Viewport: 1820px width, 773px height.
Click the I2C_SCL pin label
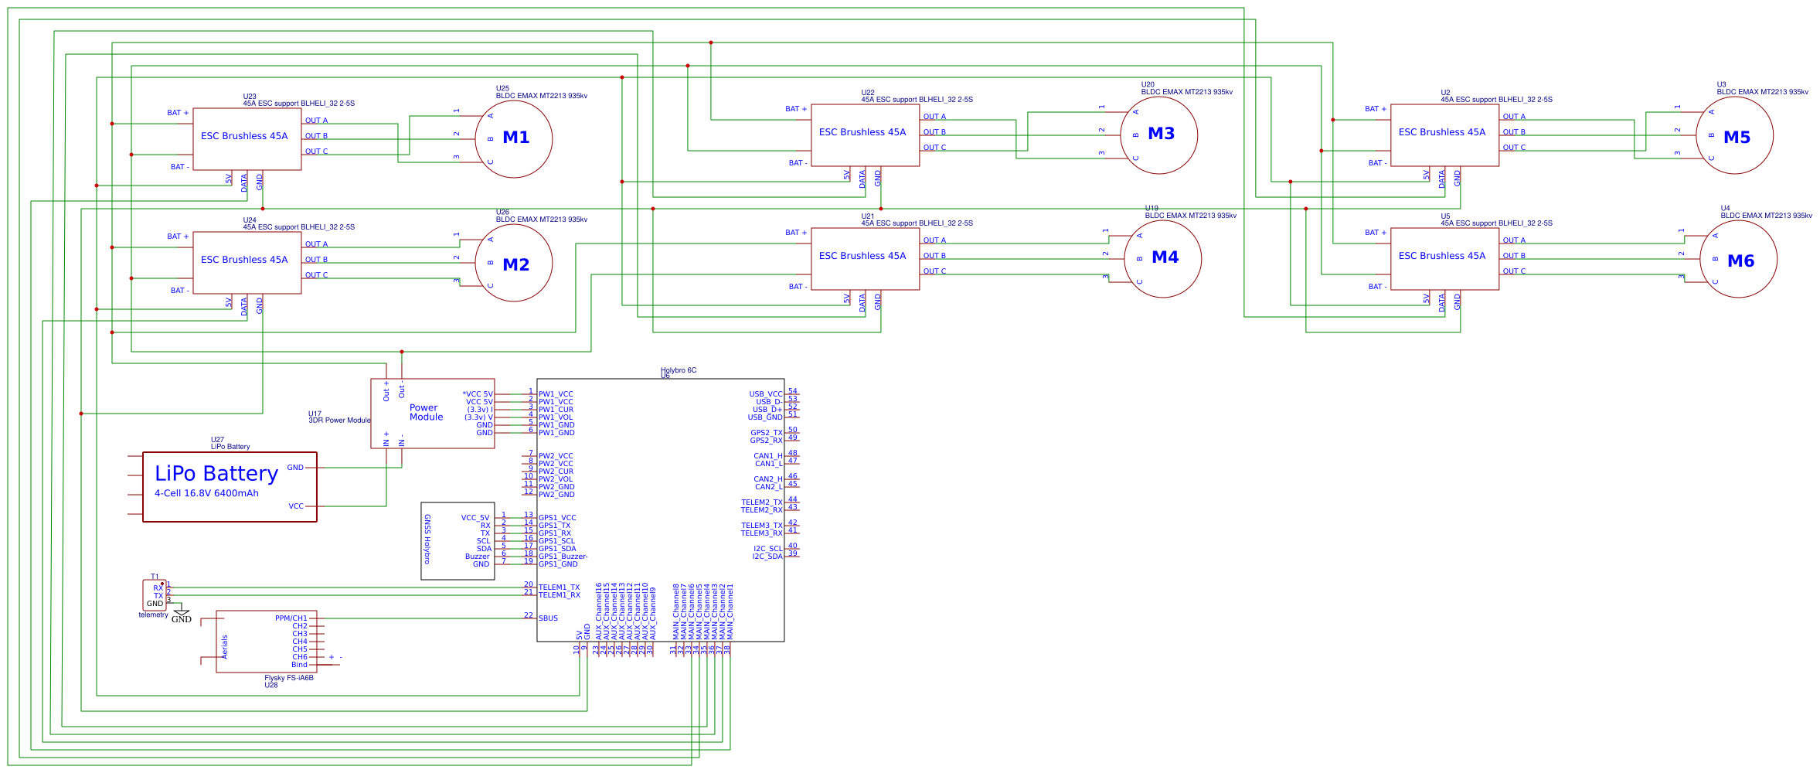point(768,549)
